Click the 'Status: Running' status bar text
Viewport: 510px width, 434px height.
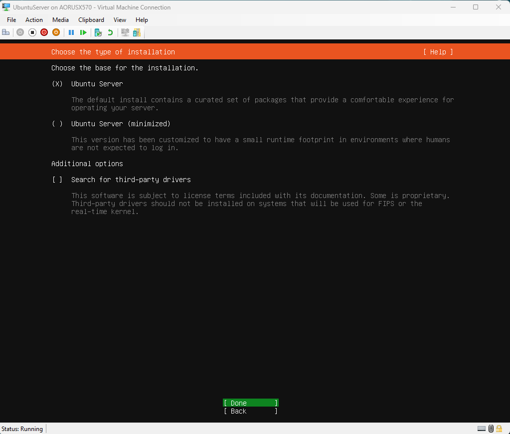pos(22,429)
